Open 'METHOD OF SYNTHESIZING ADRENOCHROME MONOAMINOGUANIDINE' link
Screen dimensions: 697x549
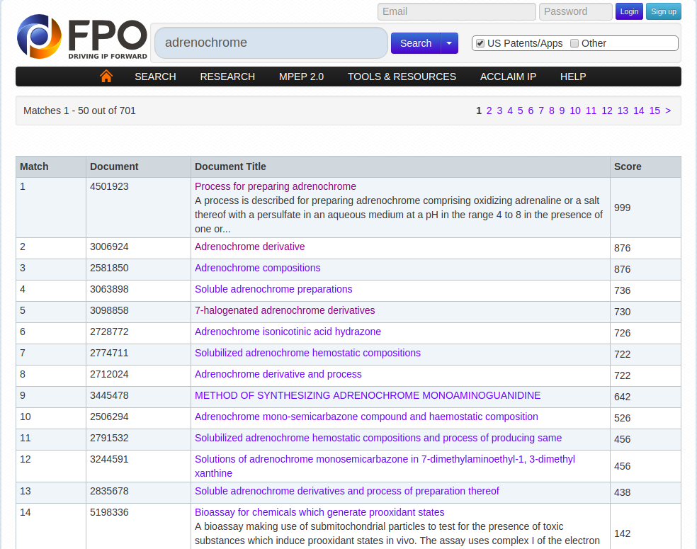[x=368, y=396]
